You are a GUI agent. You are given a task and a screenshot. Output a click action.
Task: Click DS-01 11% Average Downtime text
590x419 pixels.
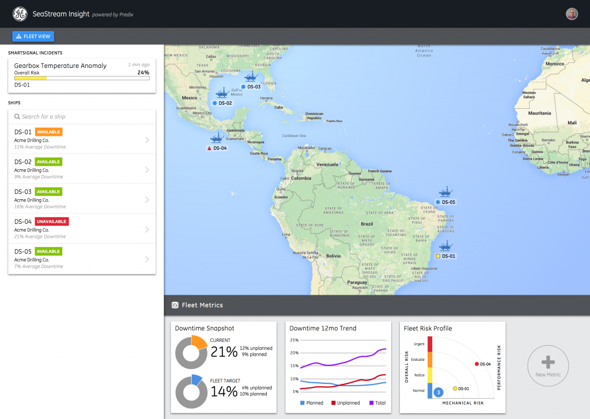[40, 147]
